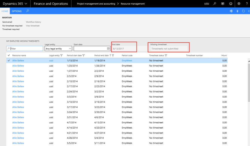Open the EmpWeek link in the first row
Screen dimensions: 250x146
click(x=127, y=61)
